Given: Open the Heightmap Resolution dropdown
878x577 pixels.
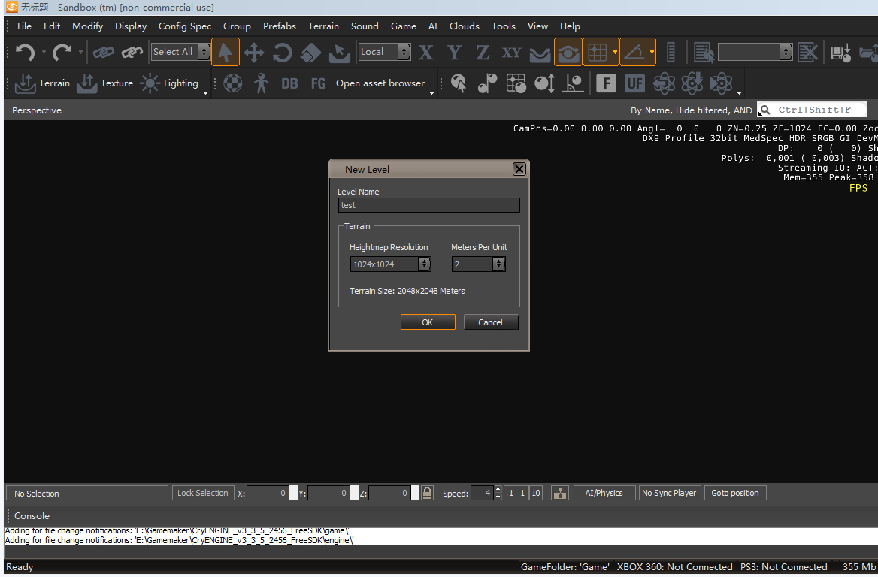Looking at the screenshot, I should point(424,264).
